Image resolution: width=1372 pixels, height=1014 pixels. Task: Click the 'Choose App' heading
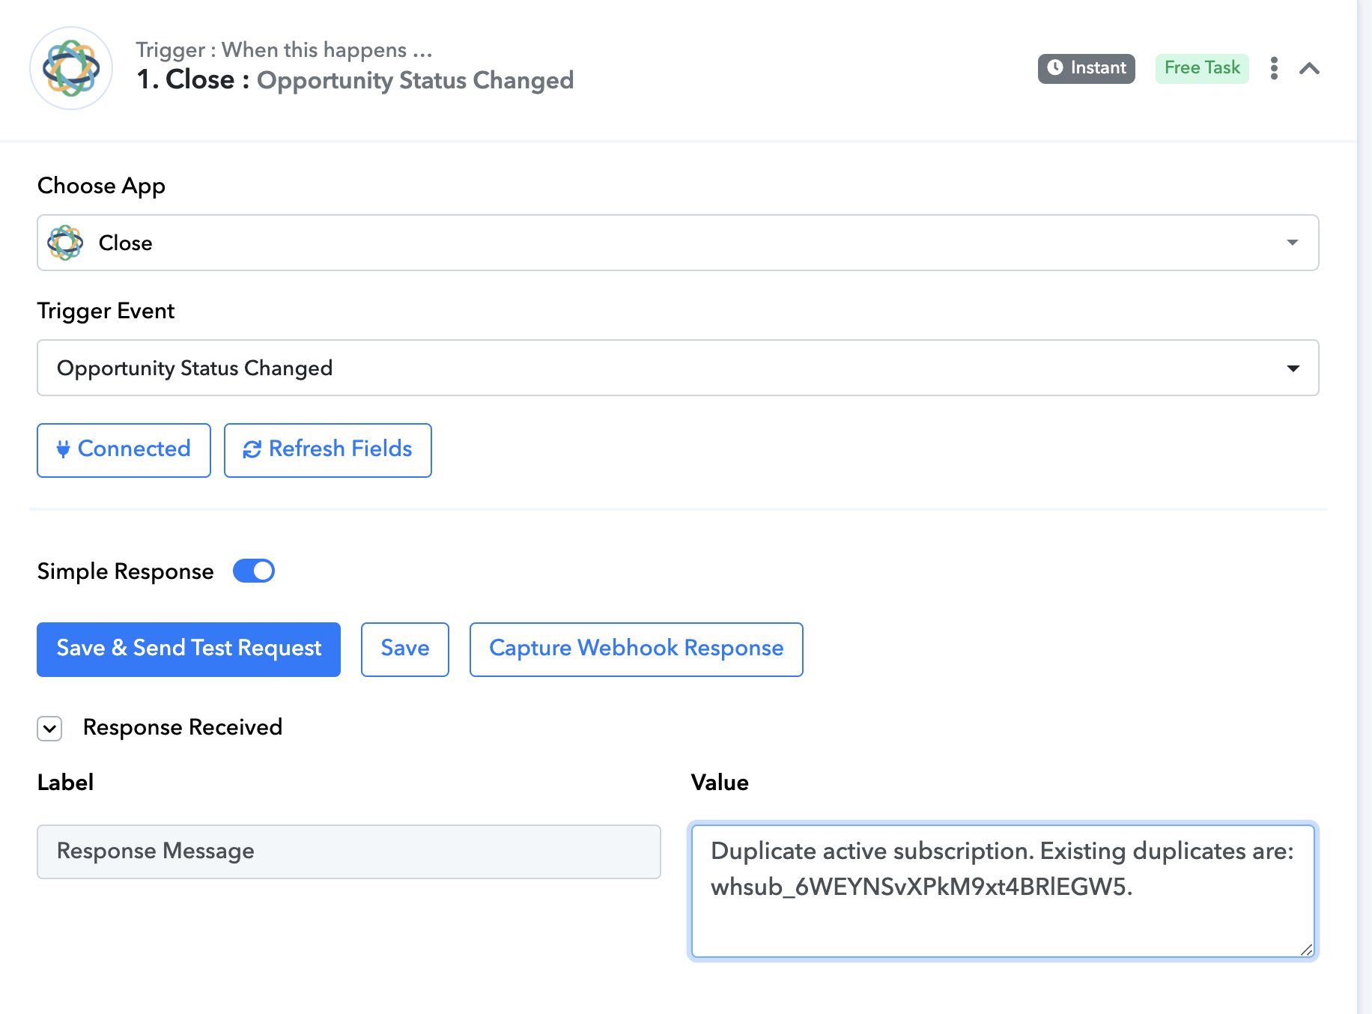click(101, 186)
